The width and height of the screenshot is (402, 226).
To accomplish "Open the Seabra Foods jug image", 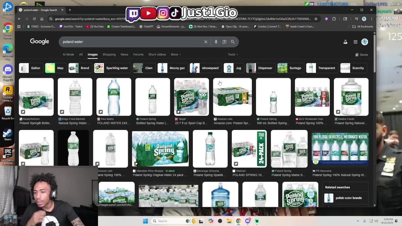I will click(x=351, y=97).
